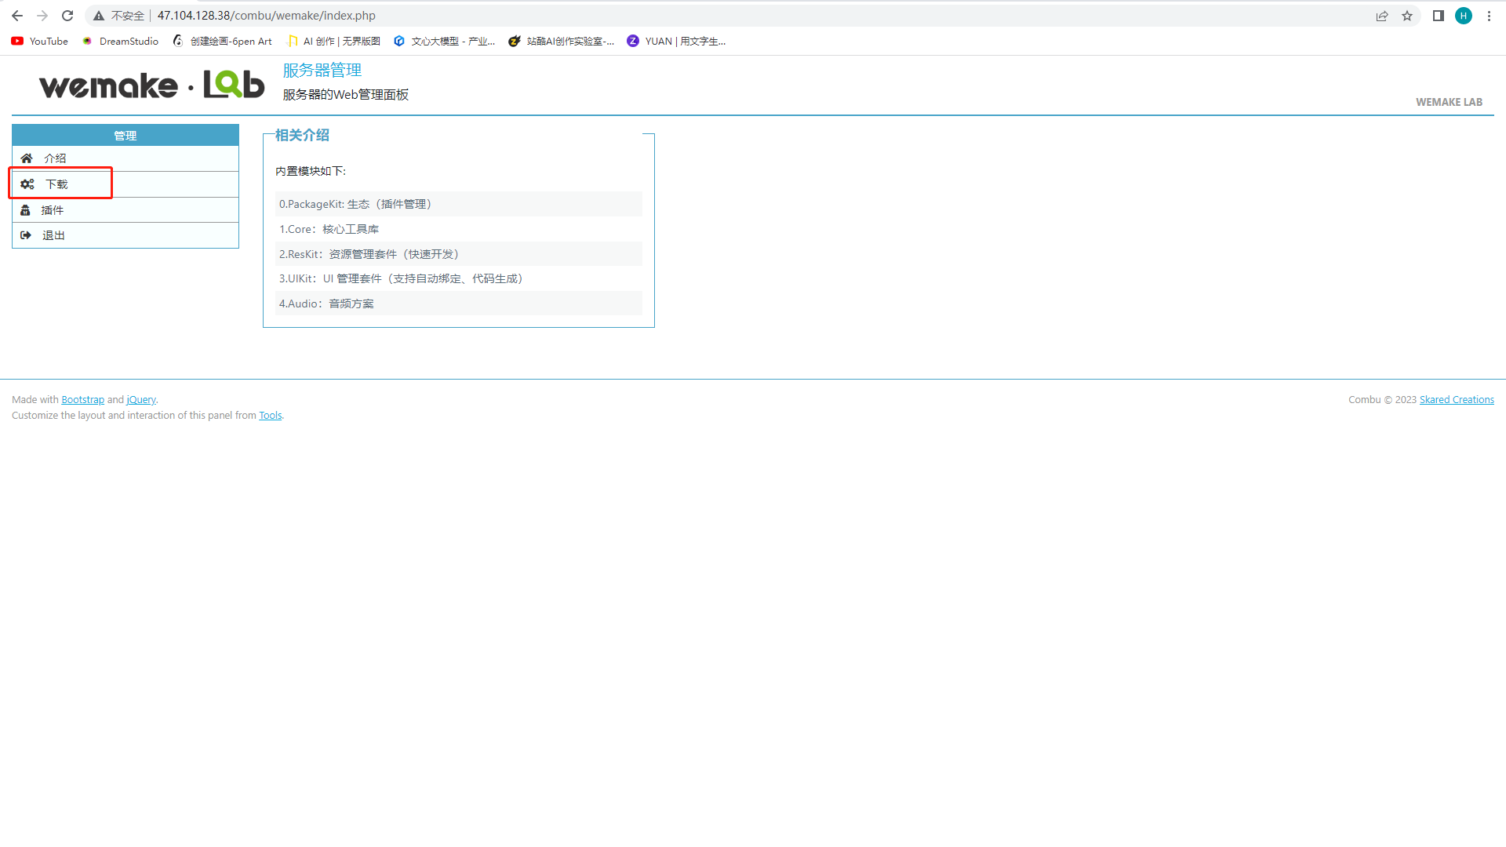Click the 4.Audio 音频方案 row
The height and width of the screenshot is (847, 1506).
pyautogui.click(x=459, y=304)
